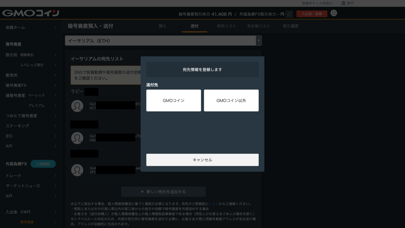Expand the ステーキング sidebar item
405x228 pixels.
click(x=31, y=126)
